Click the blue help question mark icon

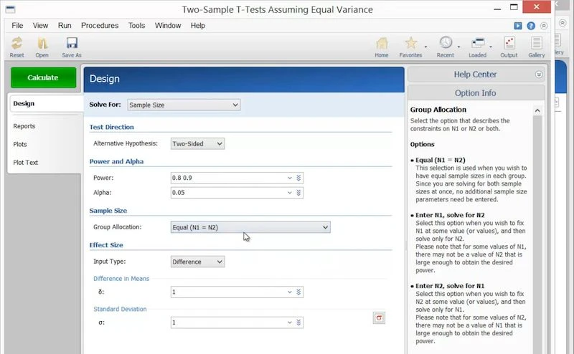pos(531,26)
